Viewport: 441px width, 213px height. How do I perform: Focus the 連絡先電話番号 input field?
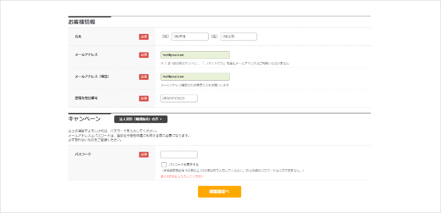coord(179,98)
